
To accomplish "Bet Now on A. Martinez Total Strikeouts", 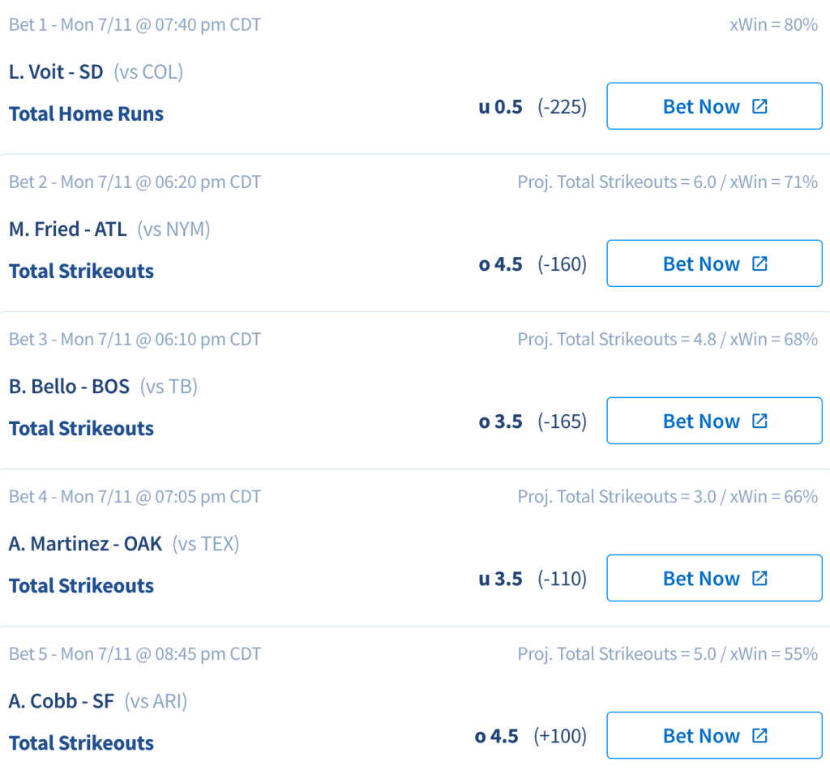I will [x=715, y=578].
